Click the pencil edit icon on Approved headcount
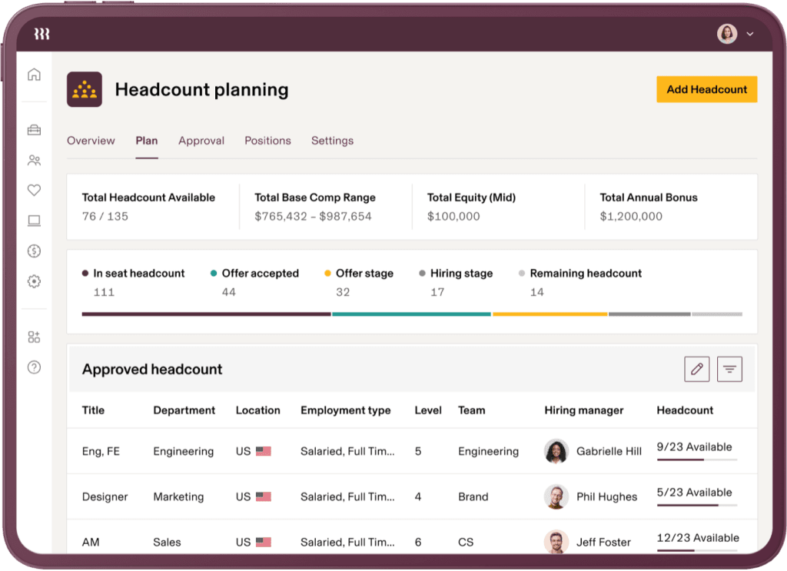 pos(696,369)
